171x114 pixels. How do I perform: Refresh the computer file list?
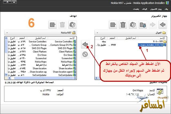(133, 25)
